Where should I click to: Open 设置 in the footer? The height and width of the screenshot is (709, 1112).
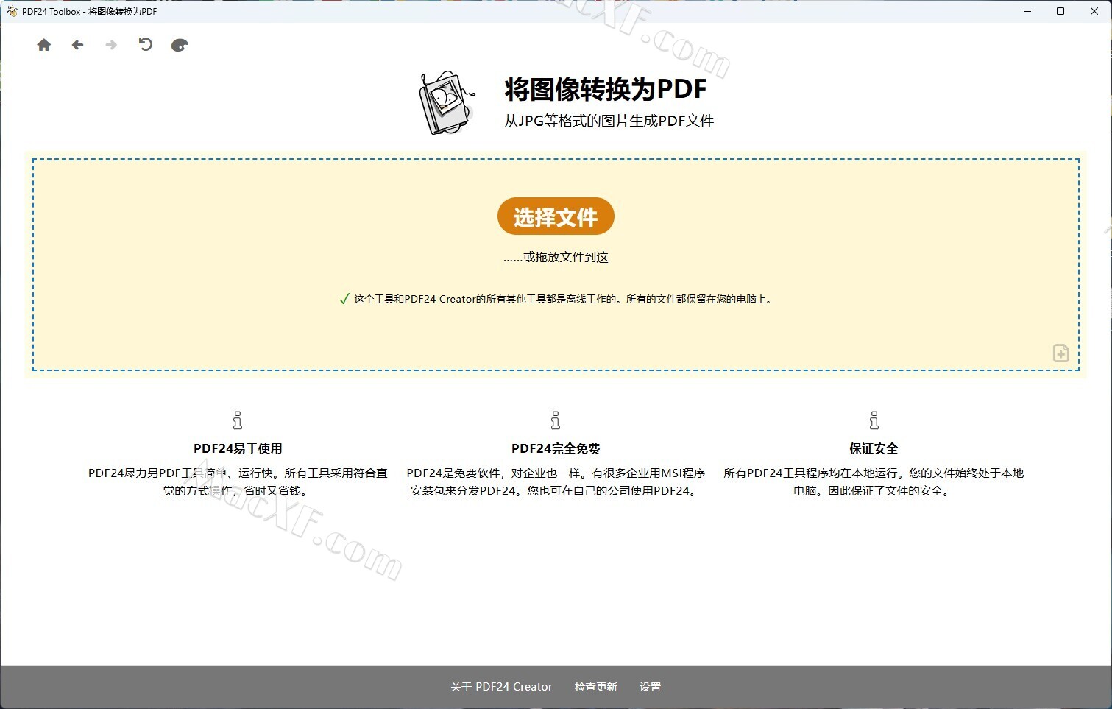pyautogui.click(x=651, y=687)
